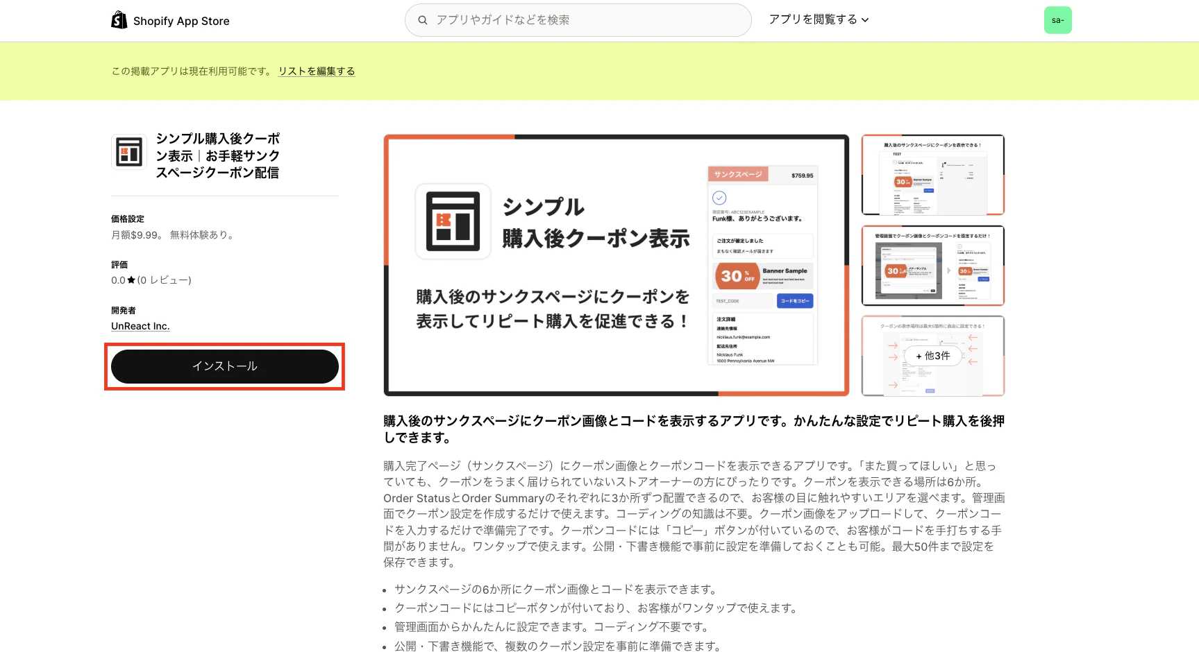Click the 開発者 heading
Image resolution: width=1199 pixels, height=652 pixels.
pos(124,310)
